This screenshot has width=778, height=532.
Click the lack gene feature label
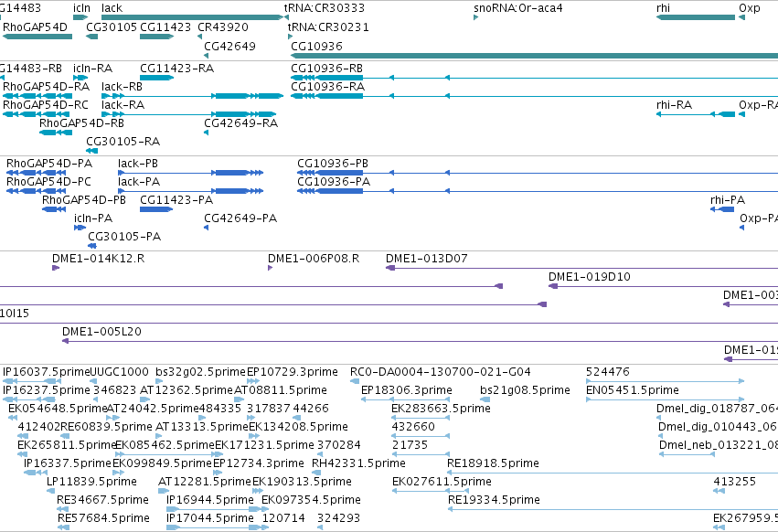112,8
